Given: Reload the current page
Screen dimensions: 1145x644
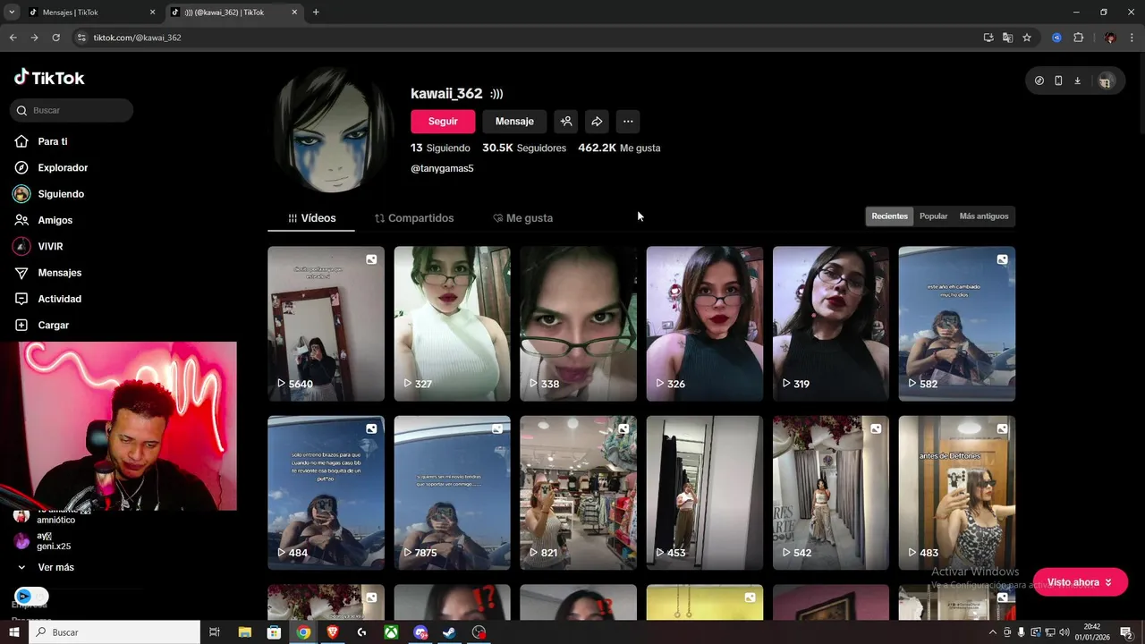Looking at the screenshot, I should click(55, 38).
